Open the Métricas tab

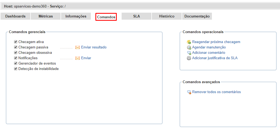click(x=46, y=16)
